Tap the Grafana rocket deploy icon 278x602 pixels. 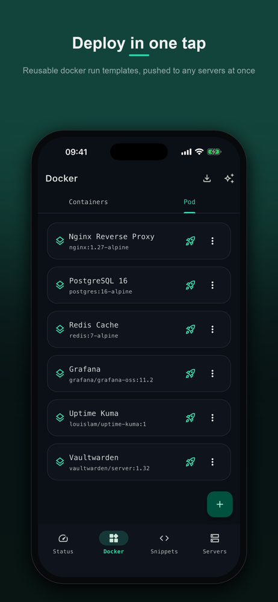coord(191,373)
